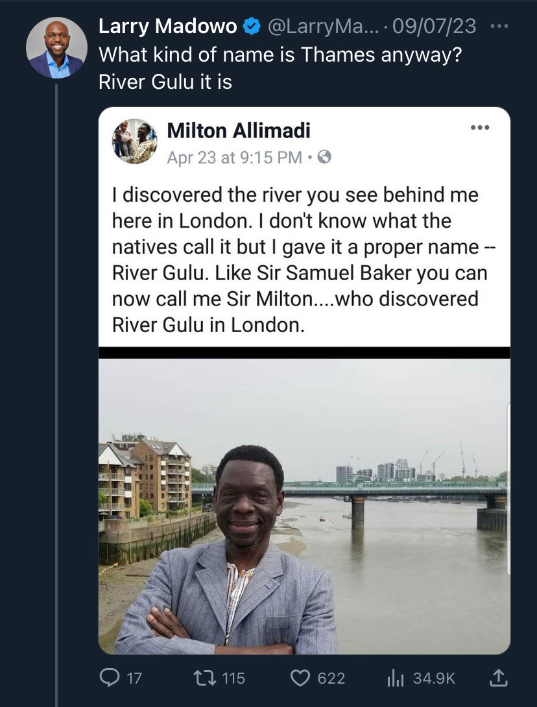Image resolution: width=537 pixels, height=707 pixels.
Task: Open Larry Madowo's profile picture
Action: pos(56,48)
